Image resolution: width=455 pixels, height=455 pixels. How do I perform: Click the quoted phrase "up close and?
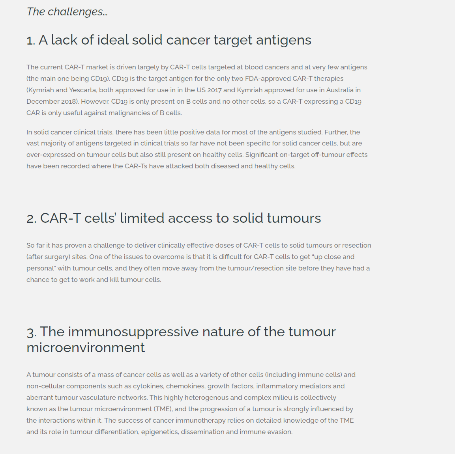tap(334, 257)
